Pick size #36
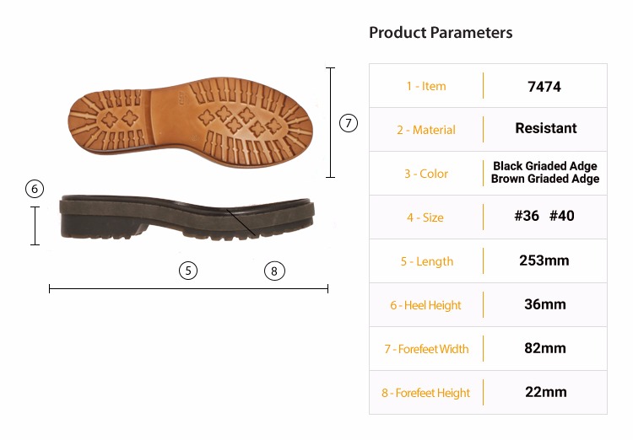This screenshot has width=633, height=440. click(x=527, y=216)
